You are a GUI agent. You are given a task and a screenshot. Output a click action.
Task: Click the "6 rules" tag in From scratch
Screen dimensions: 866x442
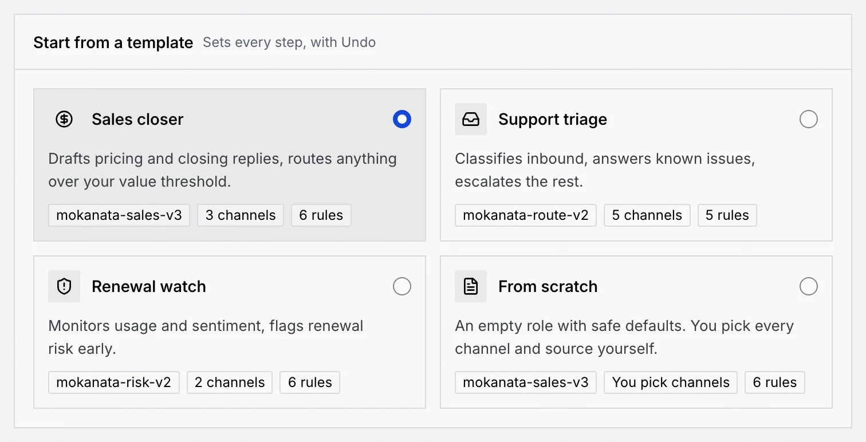775,382
